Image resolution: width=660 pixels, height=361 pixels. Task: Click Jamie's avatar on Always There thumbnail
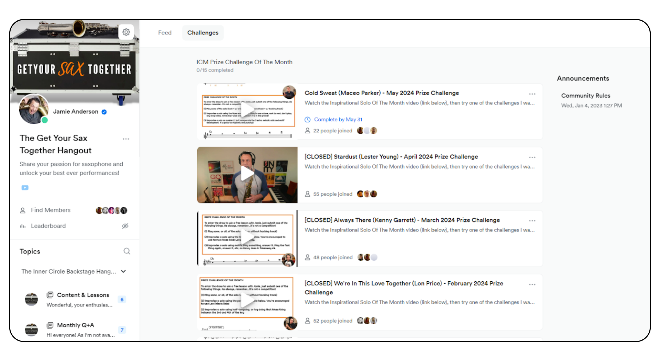(x=289, y=260)
